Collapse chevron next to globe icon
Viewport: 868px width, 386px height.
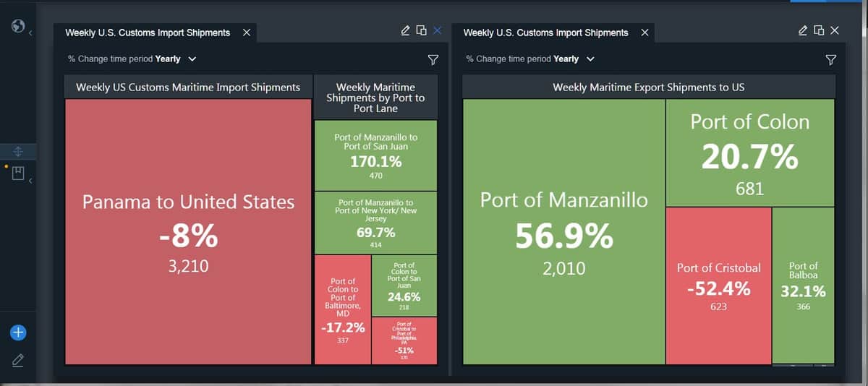point(31,33)
